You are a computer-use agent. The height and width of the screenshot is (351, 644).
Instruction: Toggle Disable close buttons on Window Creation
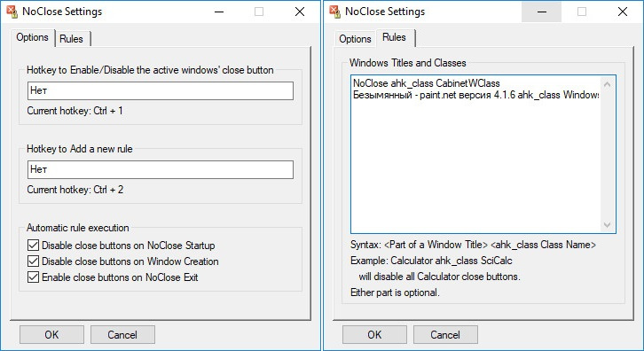click(33, 261)
